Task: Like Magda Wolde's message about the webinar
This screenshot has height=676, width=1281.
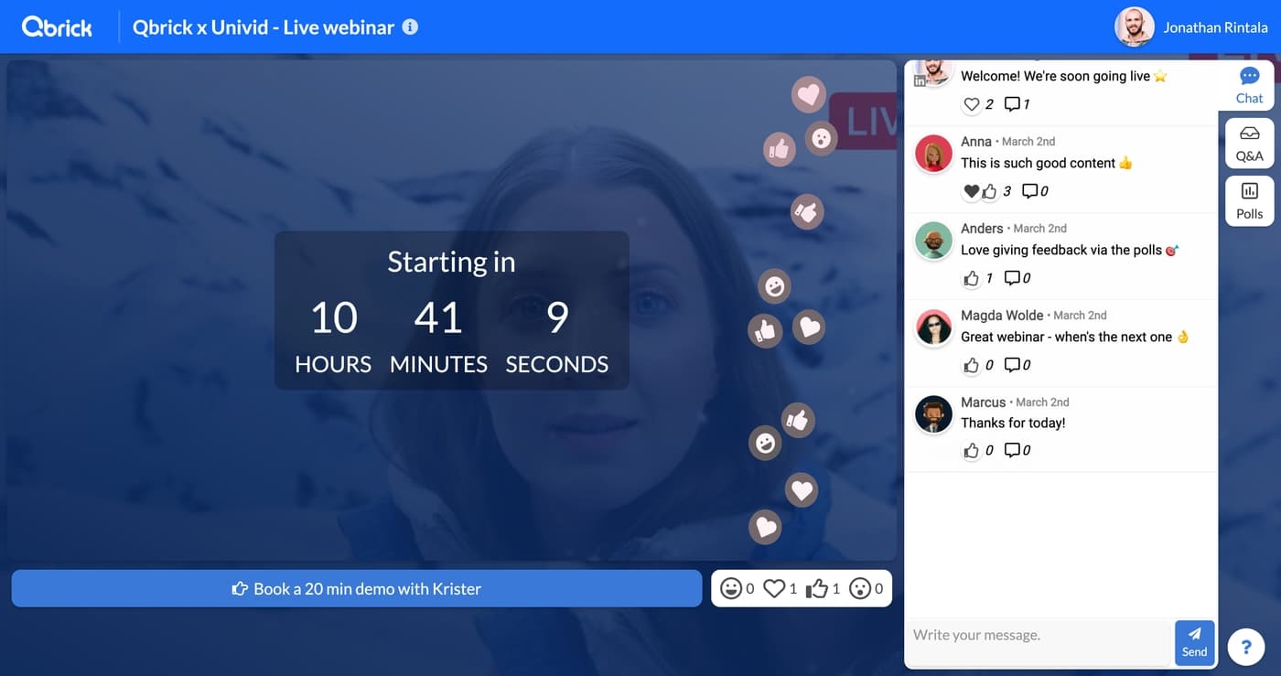Action: click(972, 364)
